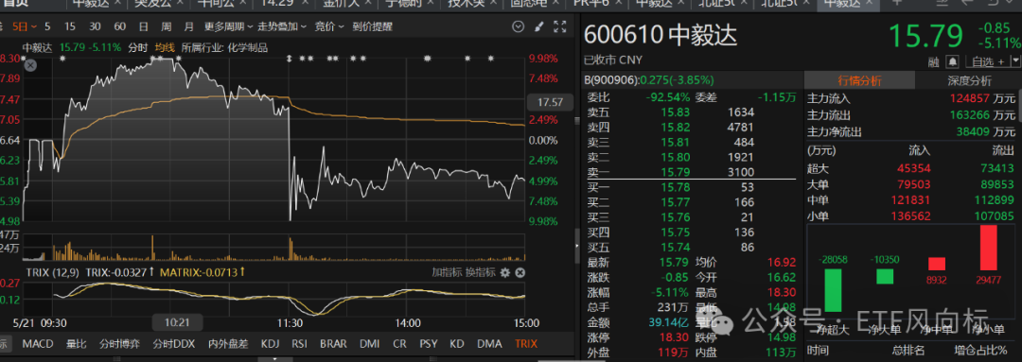Click the circled down-arrow chart options icon
This screenshot has width=1022, height=362.
(x=519, y=26)
